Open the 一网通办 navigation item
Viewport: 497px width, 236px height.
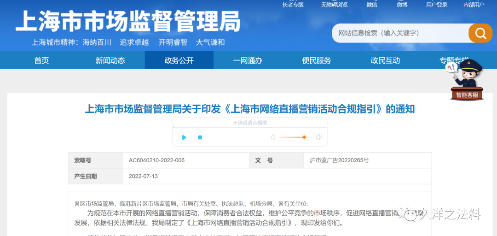click(248, 60)
